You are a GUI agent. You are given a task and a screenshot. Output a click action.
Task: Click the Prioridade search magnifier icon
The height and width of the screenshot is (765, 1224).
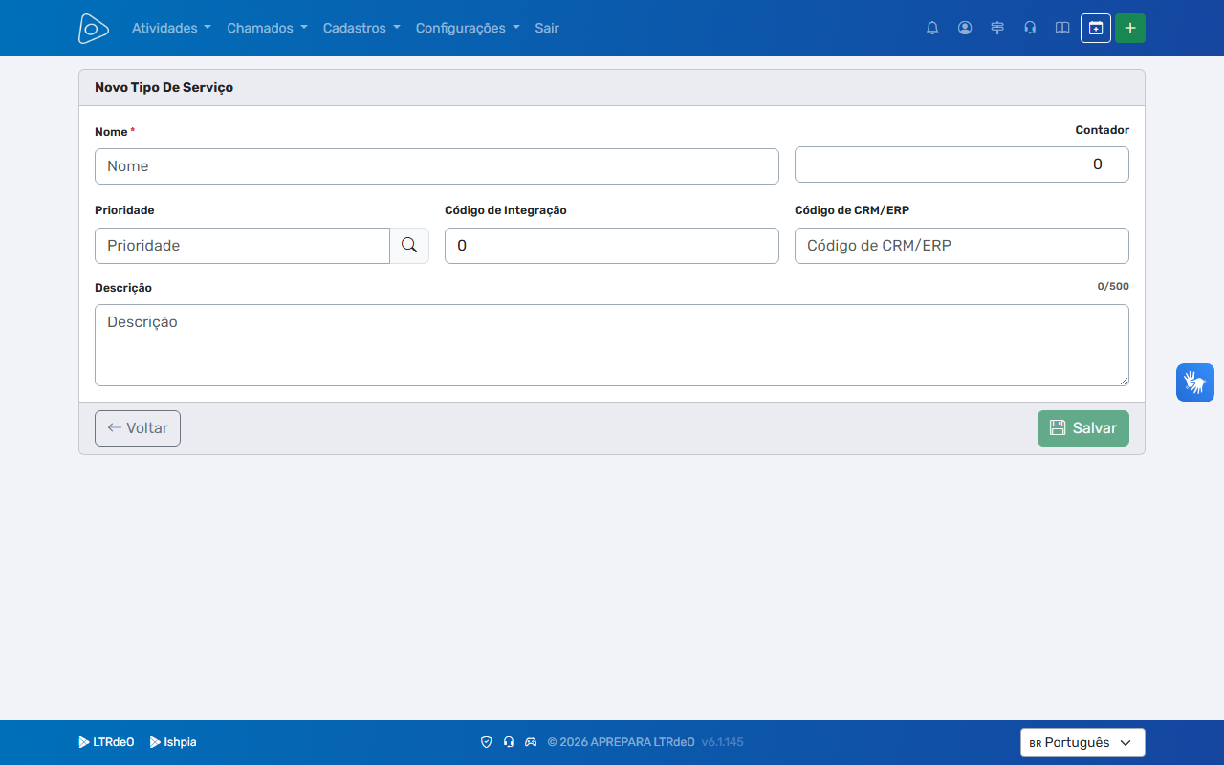pyautogui.click(x=409, y=246)
